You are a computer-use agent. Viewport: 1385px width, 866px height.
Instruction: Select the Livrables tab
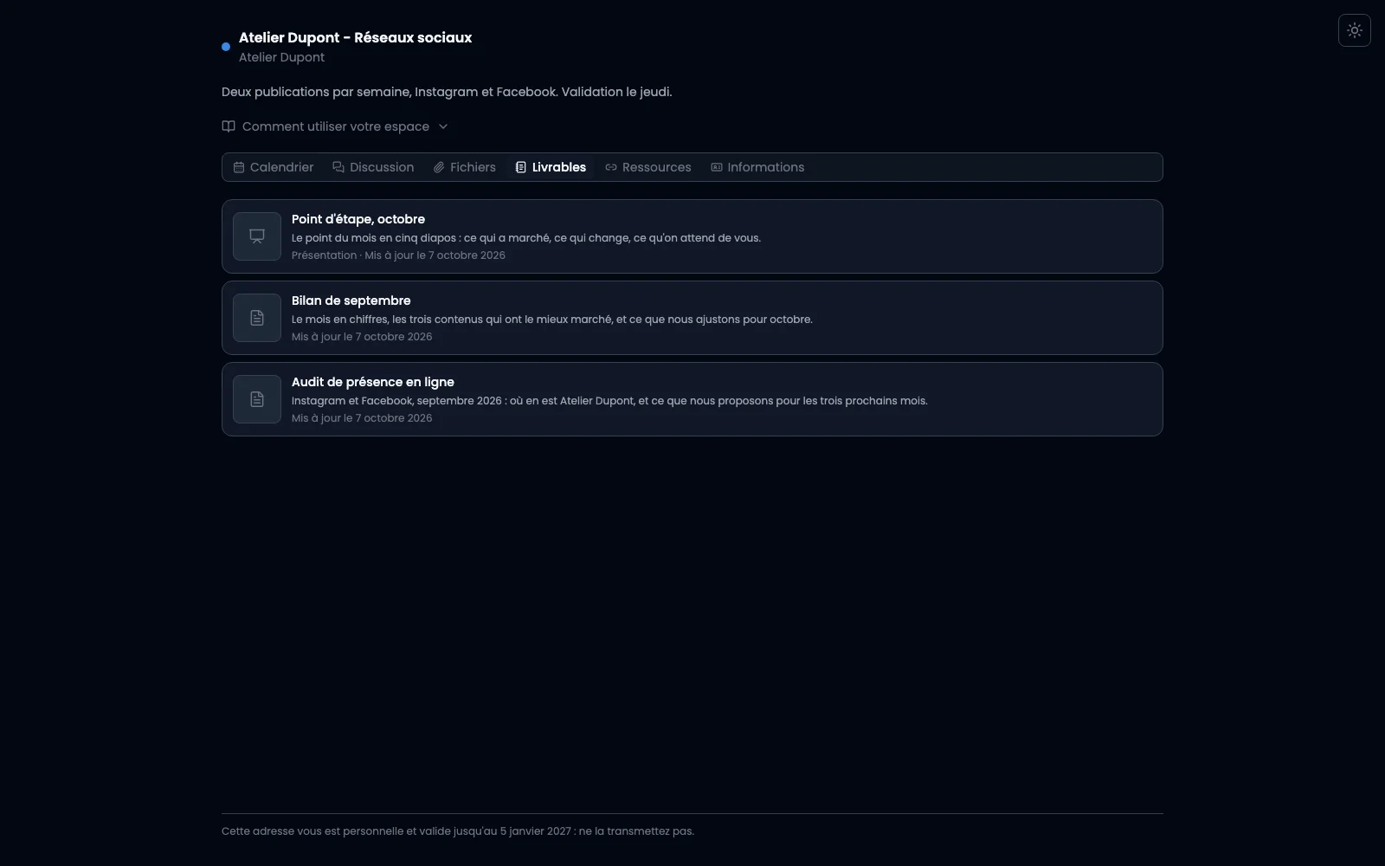[x=551, y=167]
